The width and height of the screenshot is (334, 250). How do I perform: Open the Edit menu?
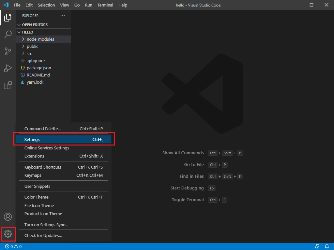coord(29,5)
